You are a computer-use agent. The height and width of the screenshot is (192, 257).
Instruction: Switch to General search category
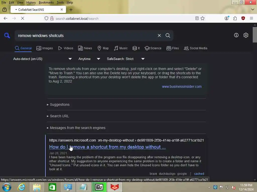tap(23, 48)
